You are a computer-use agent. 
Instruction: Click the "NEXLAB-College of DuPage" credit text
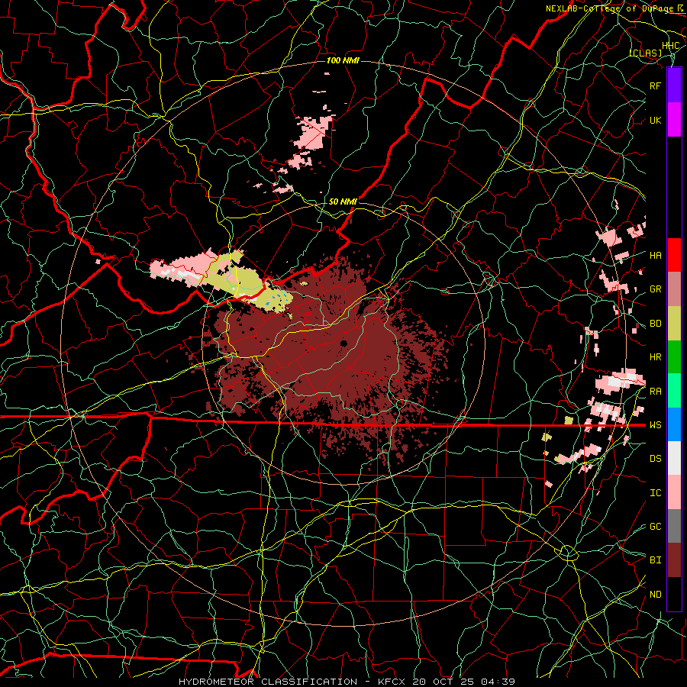click(x=609, y=8)
